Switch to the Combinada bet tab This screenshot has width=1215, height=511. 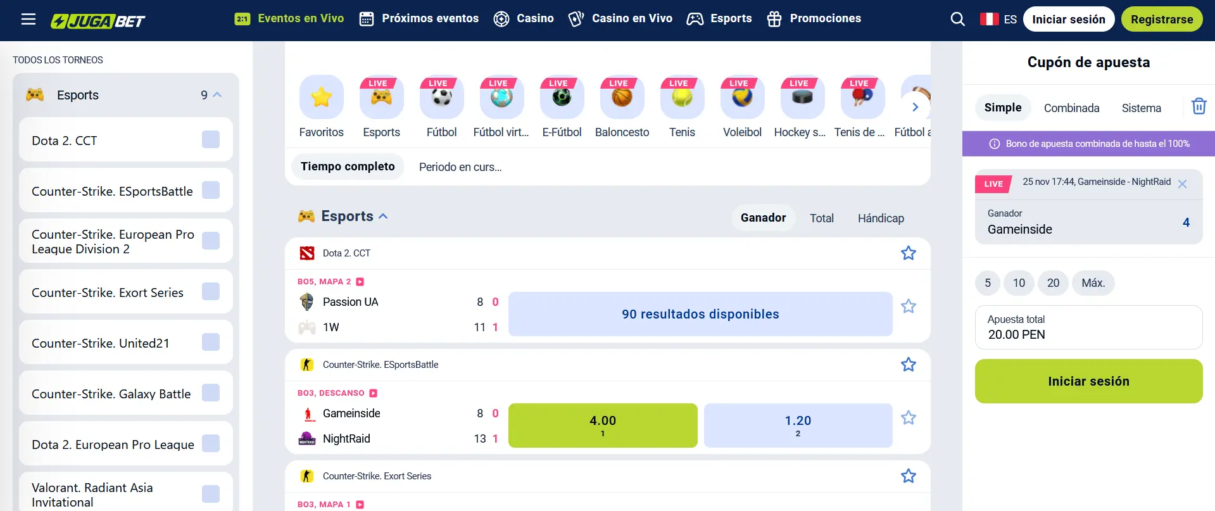click(x=1071, y=108)
